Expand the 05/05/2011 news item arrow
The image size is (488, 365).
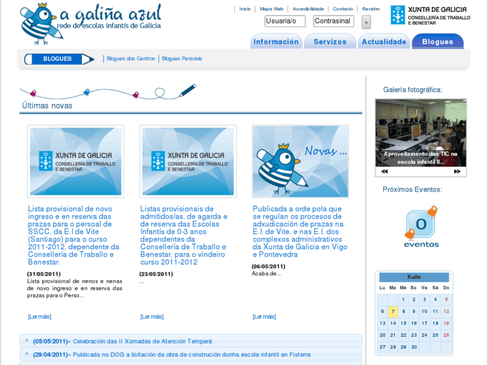[x=27, y=341]
